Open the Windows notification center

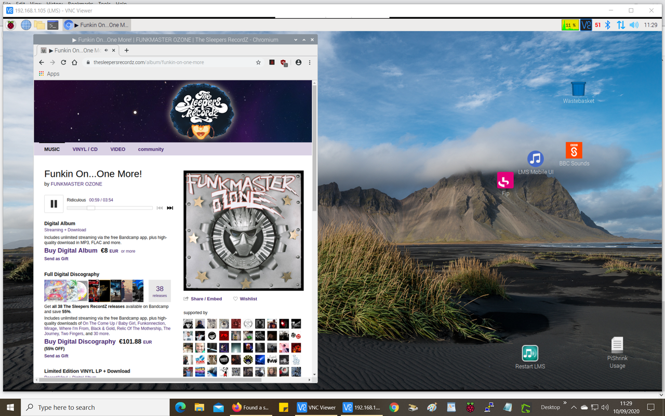[x=651, y=407]
